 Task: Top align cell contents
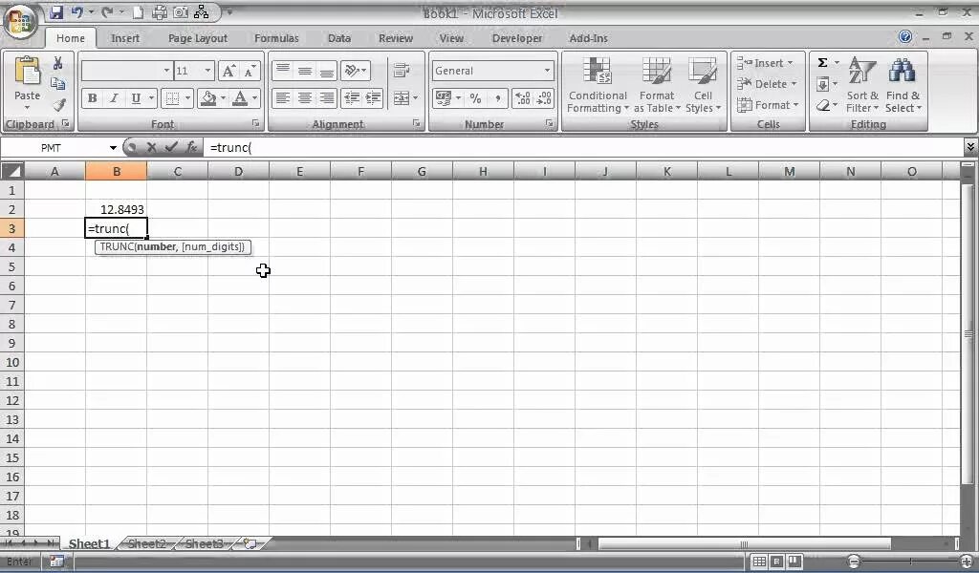pyautogui.click(x=283, y=70)
